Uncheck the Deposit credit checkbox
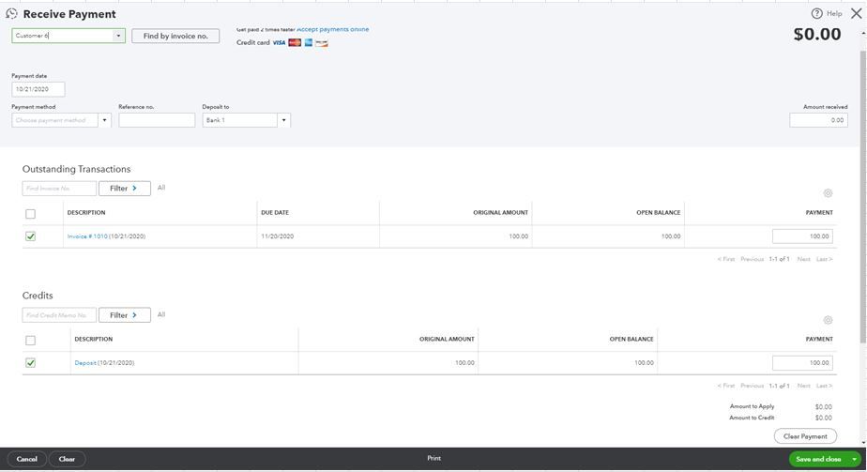This screenshot has height=472, width=867. click(30, 362)
